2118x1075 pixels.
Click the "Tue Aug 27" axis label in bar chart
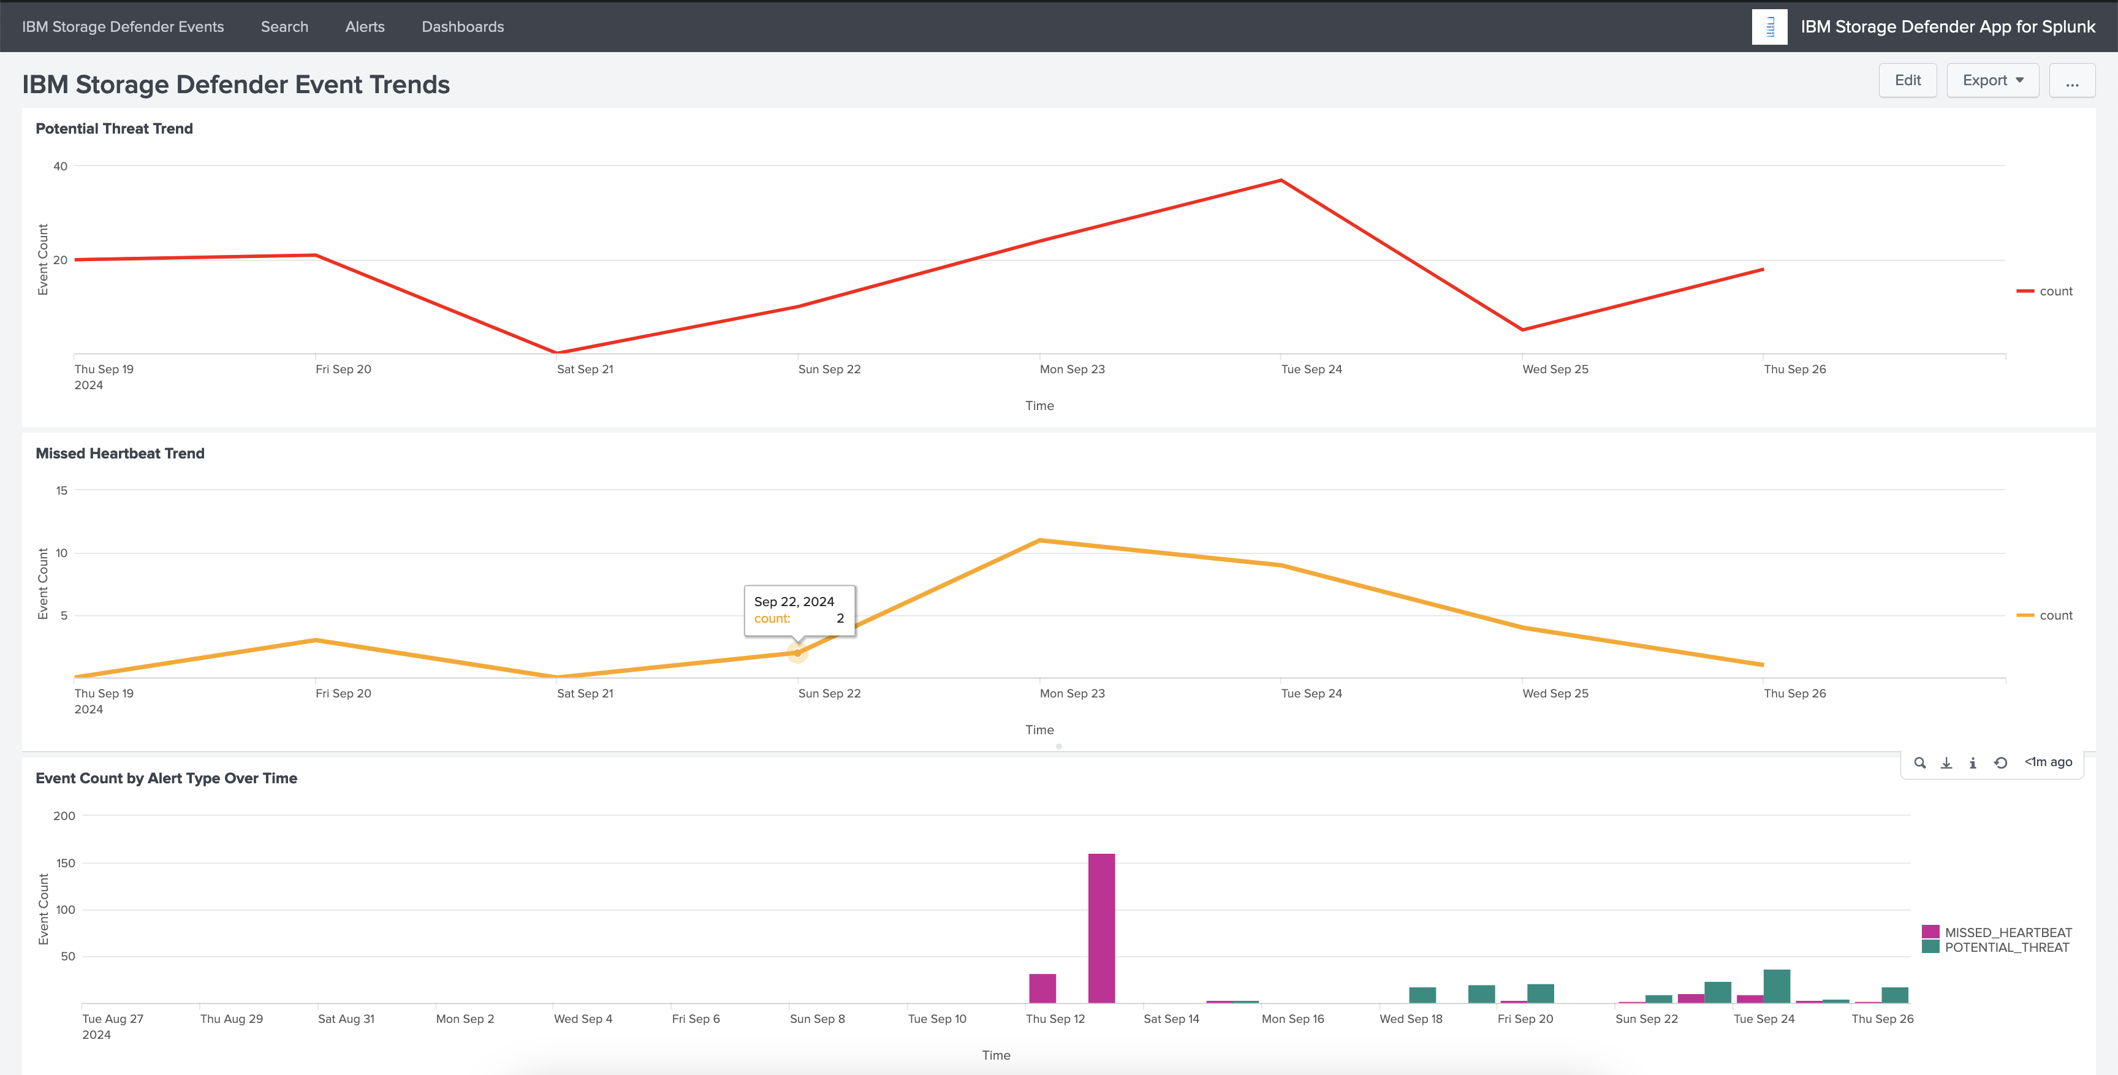click(x=113, y=1018)
